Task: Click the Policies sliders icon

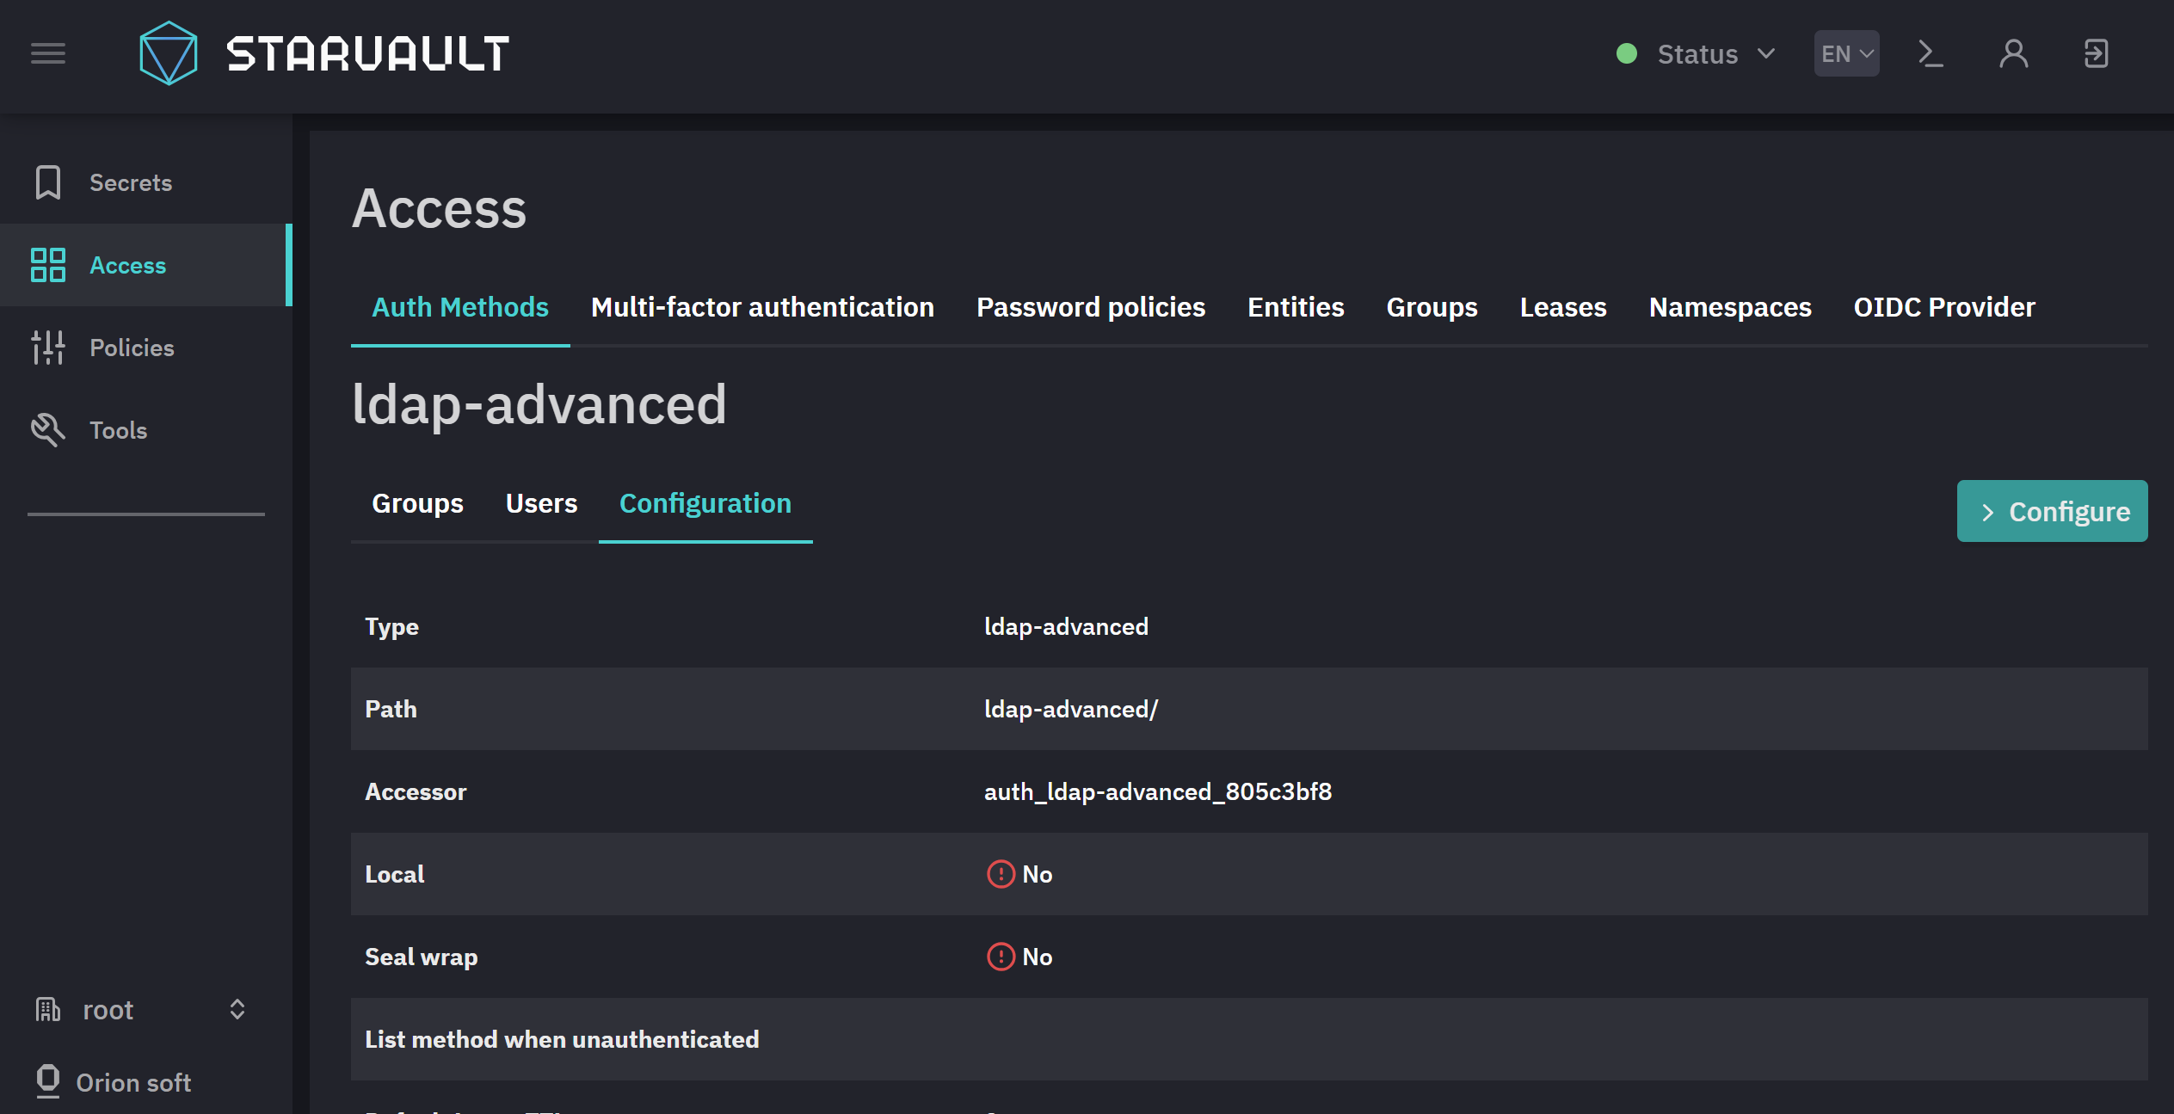Action: [x=48, y=348]
